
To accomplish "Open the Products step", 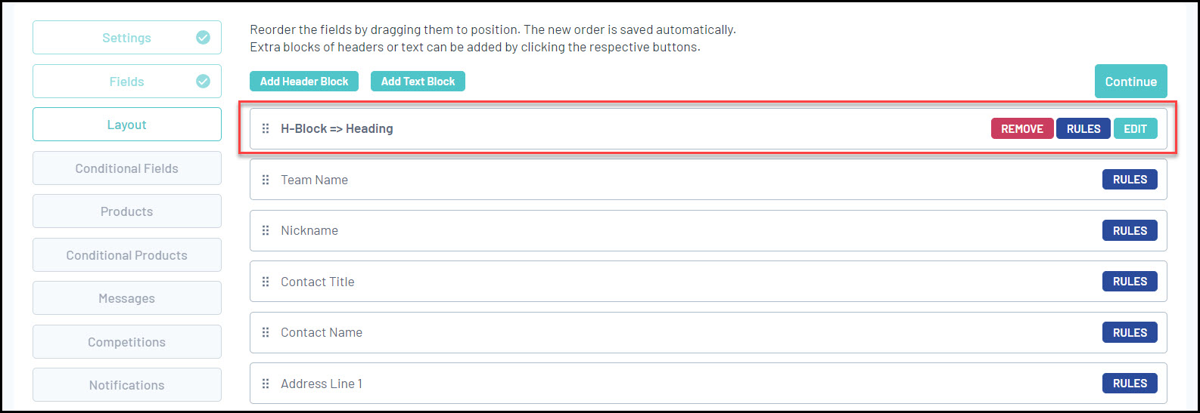I will (x=126, y=211).
